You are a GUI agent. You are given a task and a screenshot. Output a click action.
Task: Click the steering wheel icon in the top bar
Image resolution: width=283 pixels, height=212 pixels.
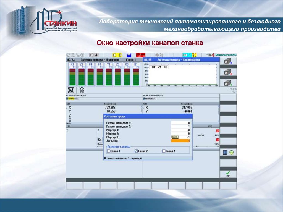point(82,55)
